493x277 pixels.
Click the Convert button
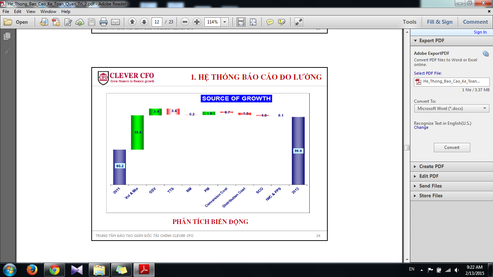(451, 148)
